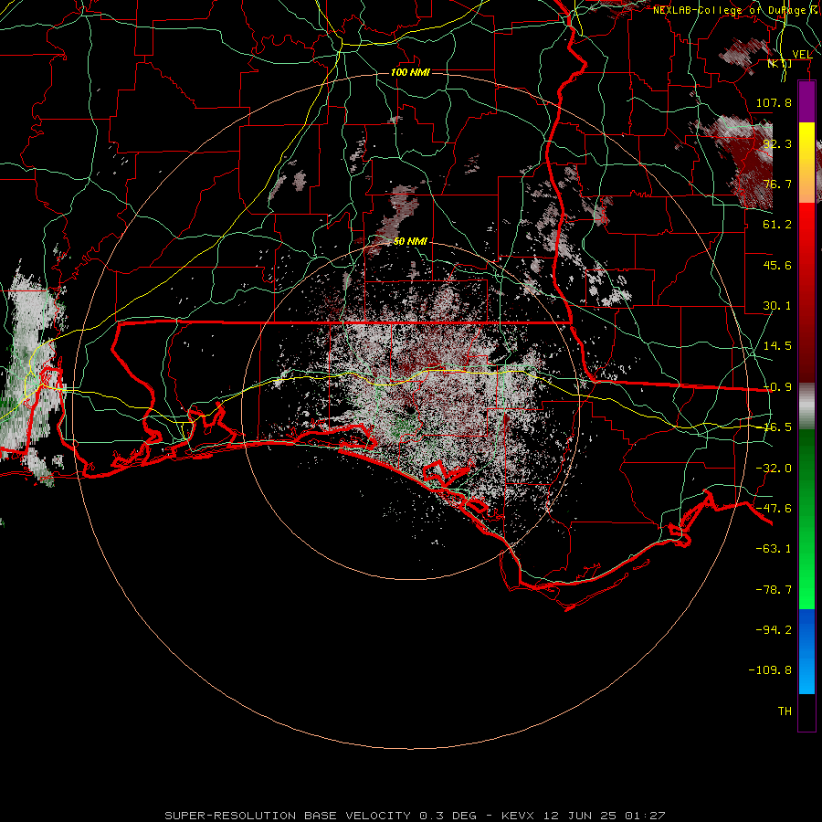
Task: Click the 61.2 velocity scale value
Action: pos(777,225)
